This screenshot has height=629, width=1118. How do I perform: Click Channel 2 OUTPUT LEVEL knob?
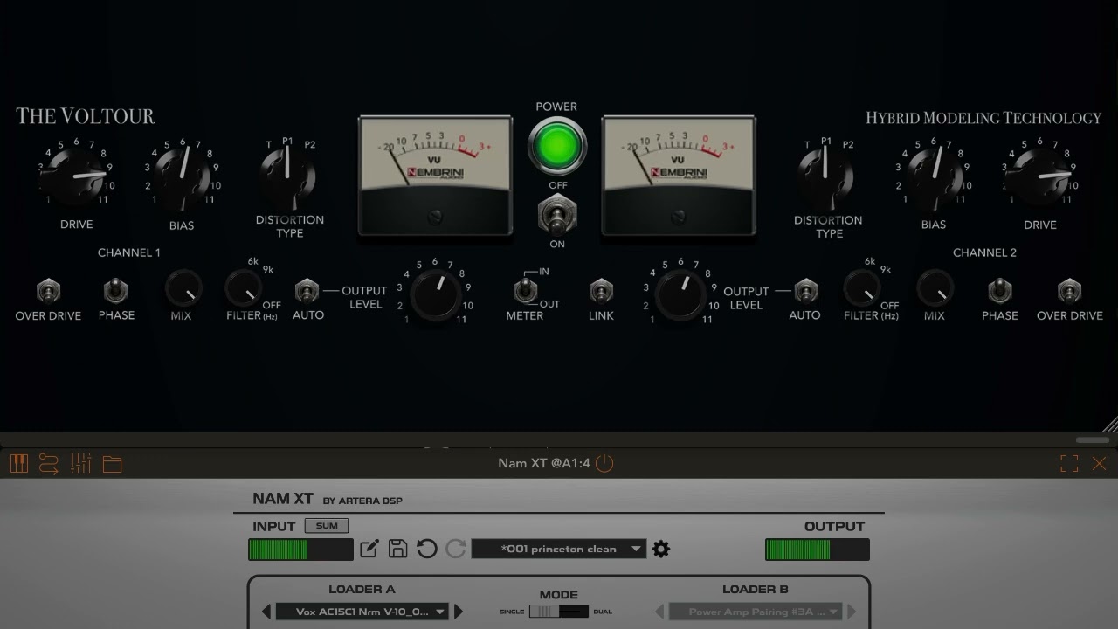[x=680, y=294]
